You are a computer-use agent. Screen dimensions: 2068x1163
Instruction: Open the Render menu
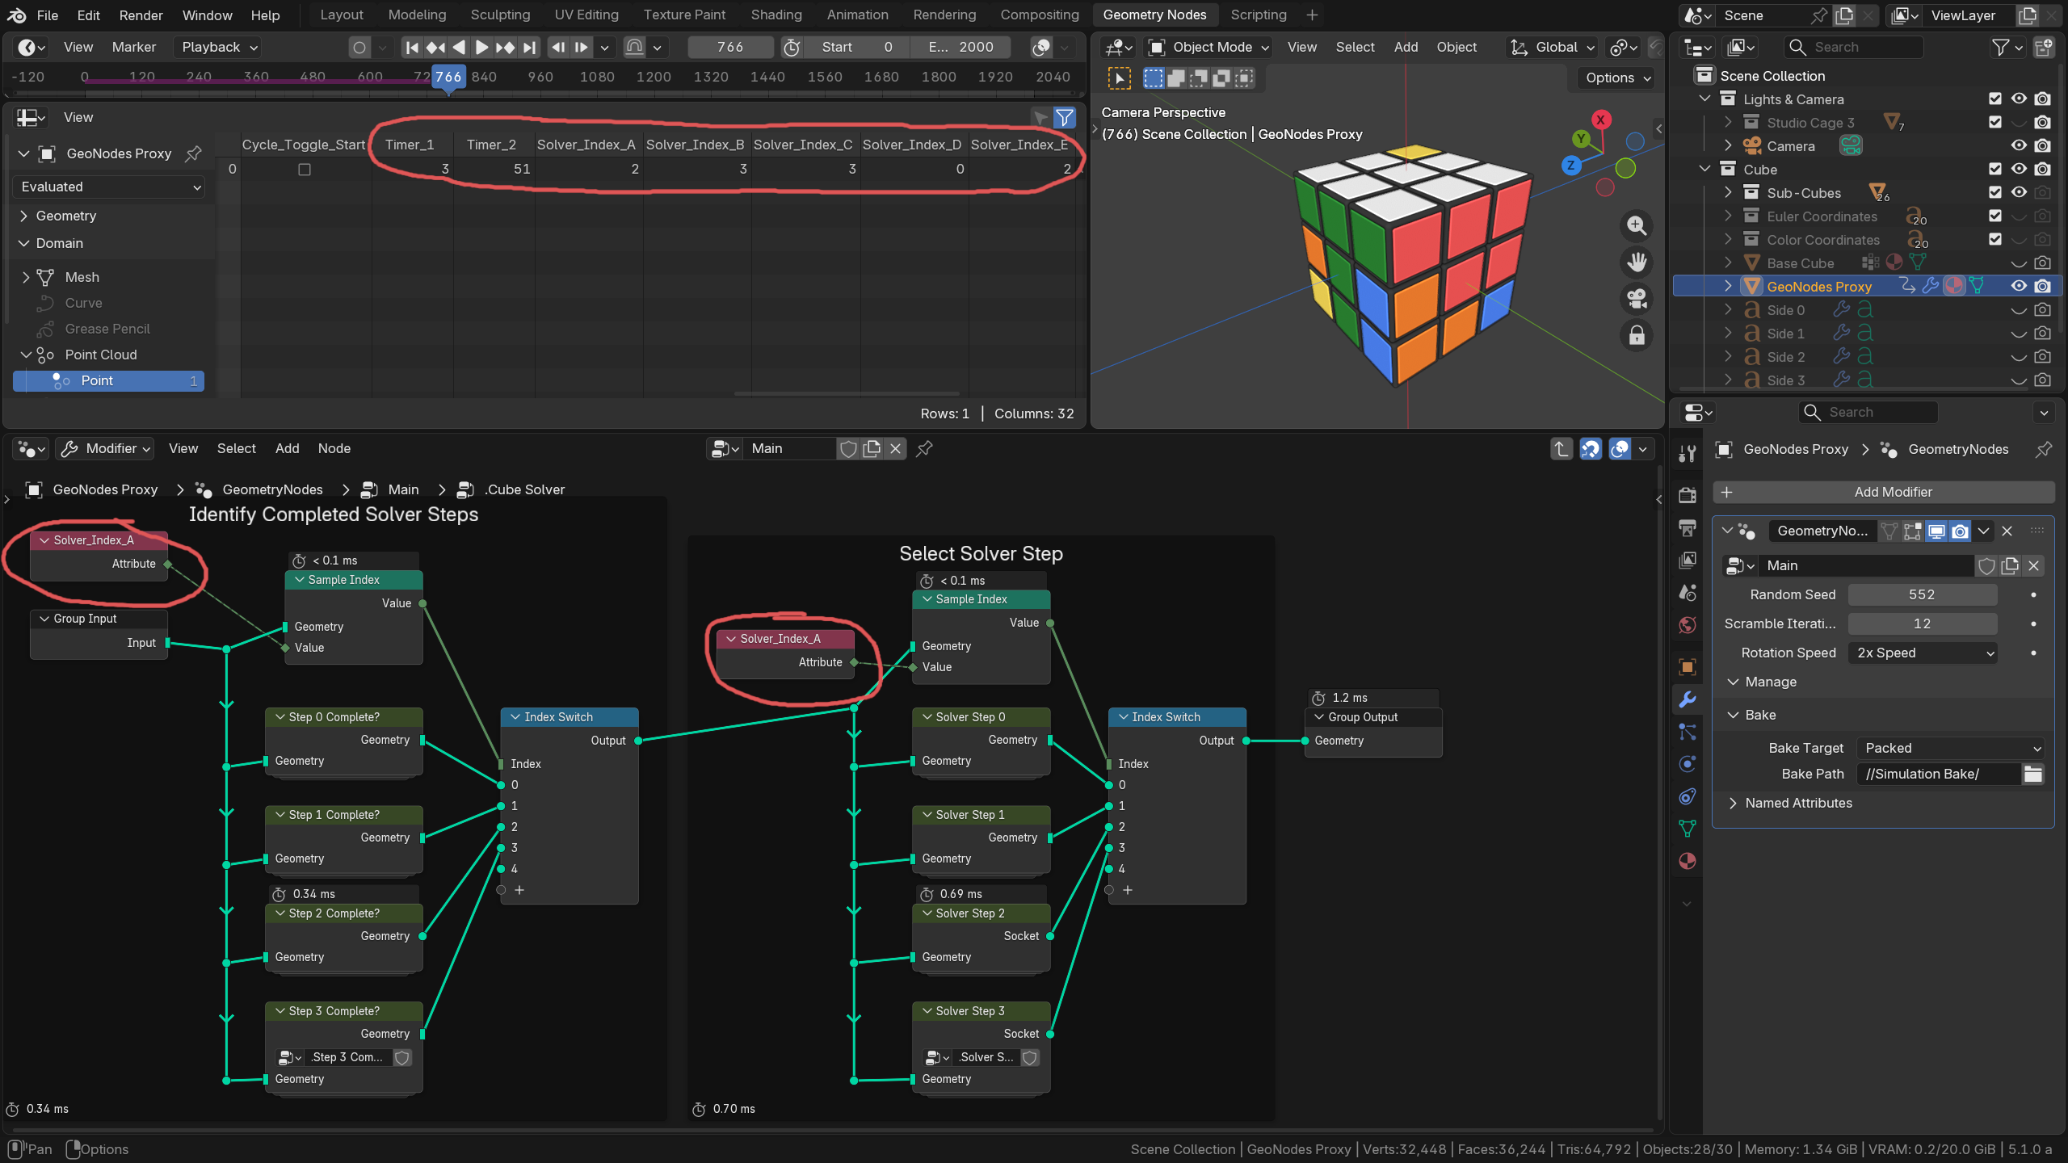click(x=141, y=15)
